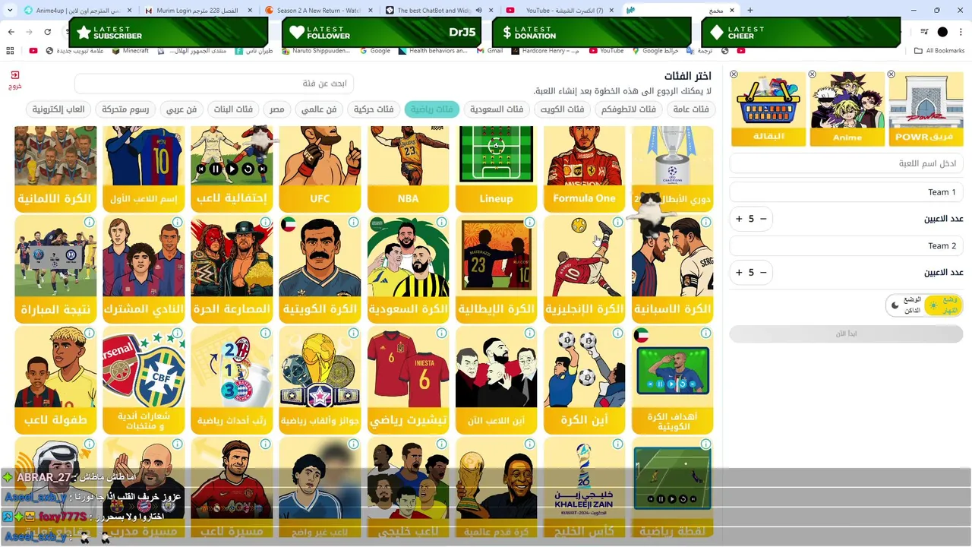Increase Team 2 player count

click(739, 272)
